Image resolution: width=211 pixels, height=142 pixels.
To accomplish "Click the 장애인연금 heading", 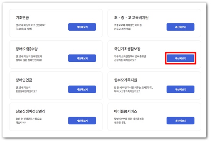I will point(24,80).
